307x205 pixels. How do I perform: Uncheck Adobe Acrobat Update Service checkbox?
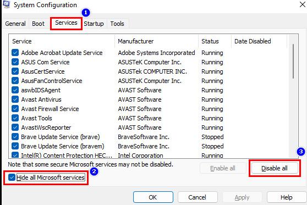[15, 53]
